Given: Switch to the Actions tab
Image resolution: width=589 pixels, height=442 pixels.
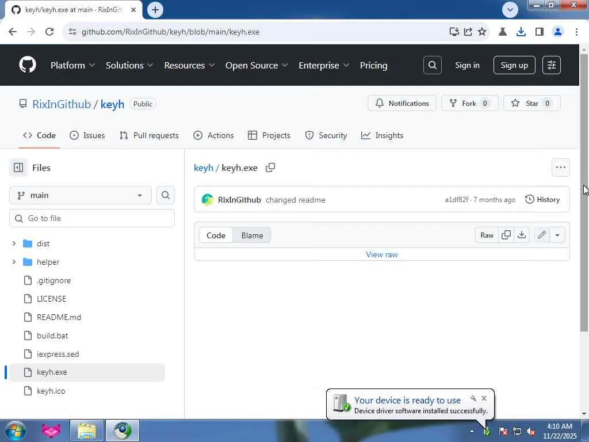Looking at the screenshot, I should pyautogui.click(x=213, y=135).
